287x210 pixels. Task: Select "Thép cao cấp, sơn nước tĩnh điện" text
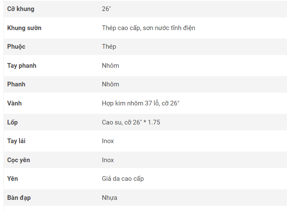coord(148,28)
